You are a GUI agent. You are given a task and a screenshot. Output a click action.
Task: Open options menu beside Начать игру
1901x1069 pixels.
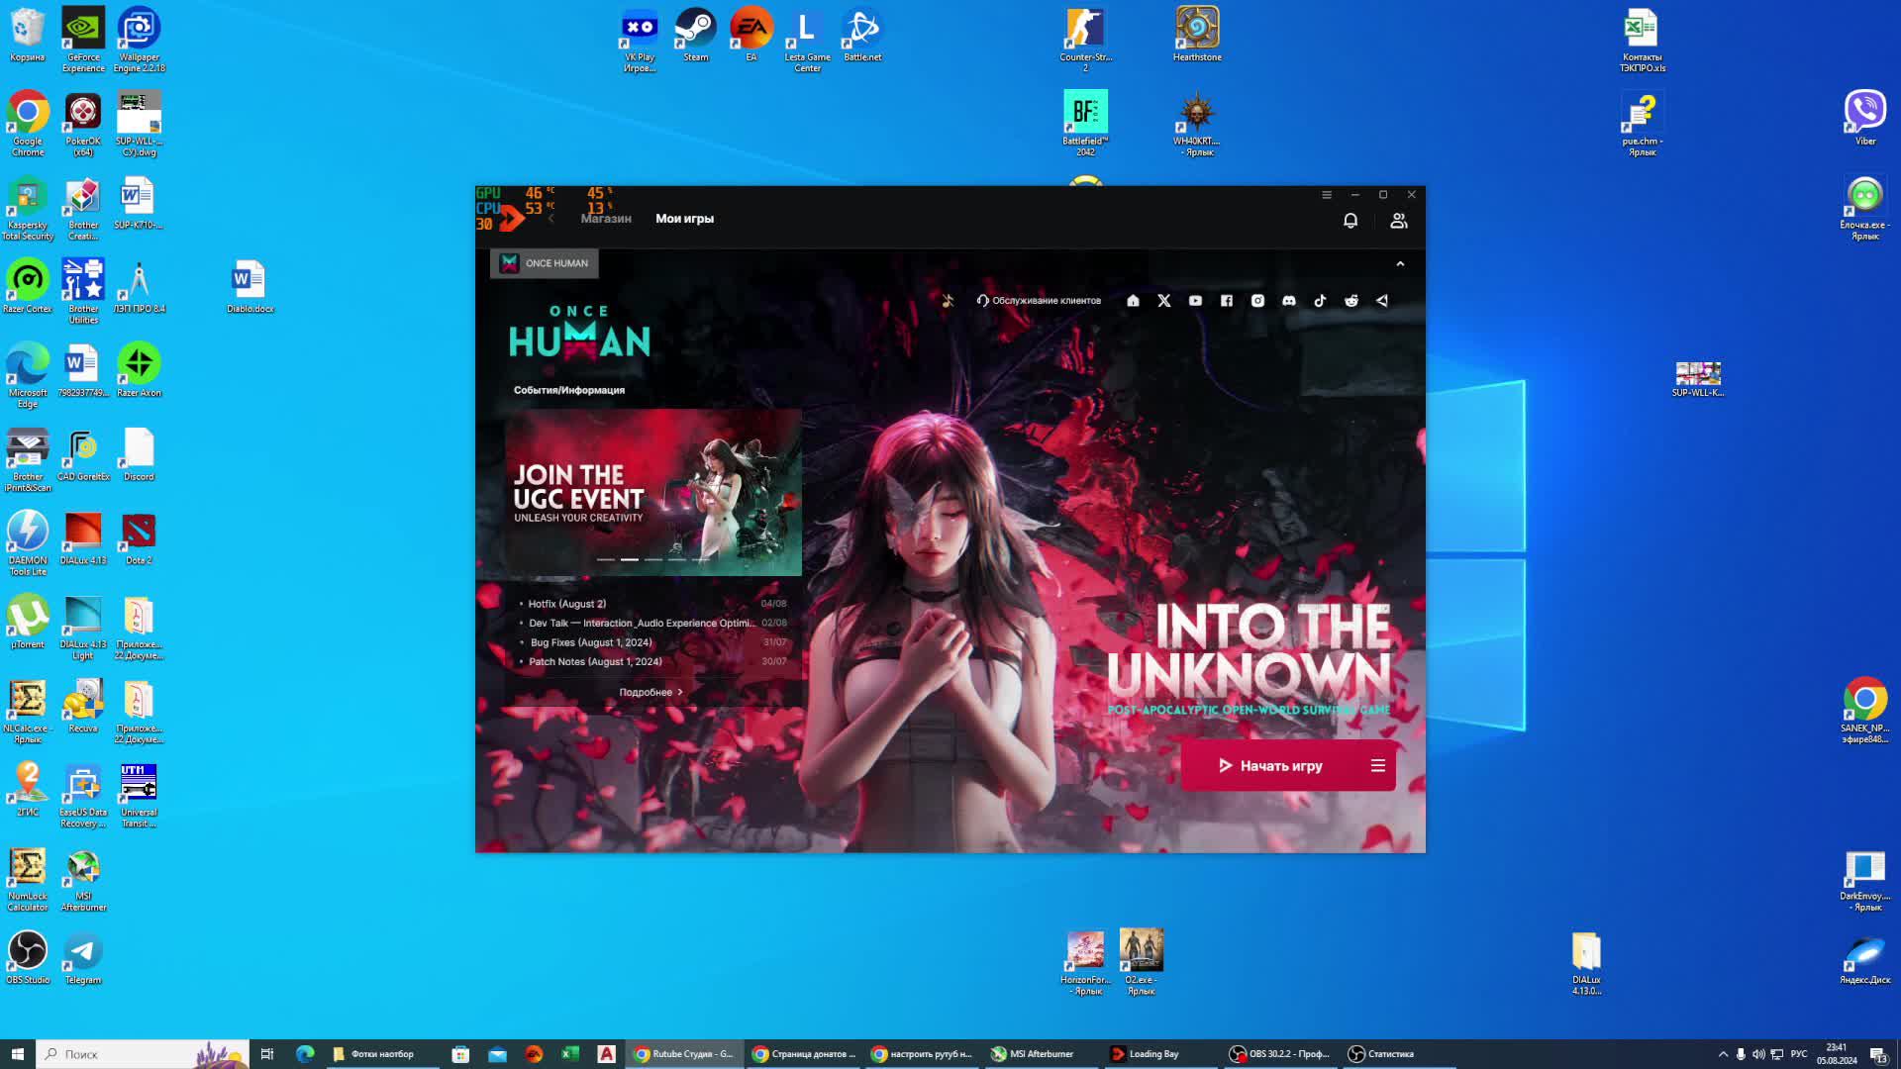(x=1377, y=766)
